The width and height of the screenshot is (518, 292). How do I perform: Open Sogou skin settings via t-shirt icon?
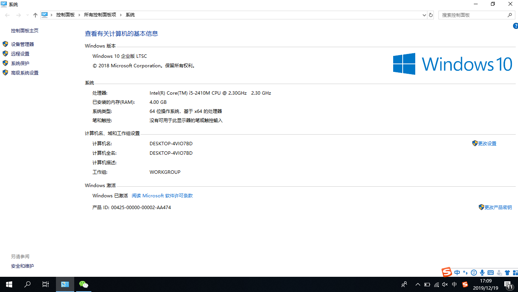pos(507,272)
